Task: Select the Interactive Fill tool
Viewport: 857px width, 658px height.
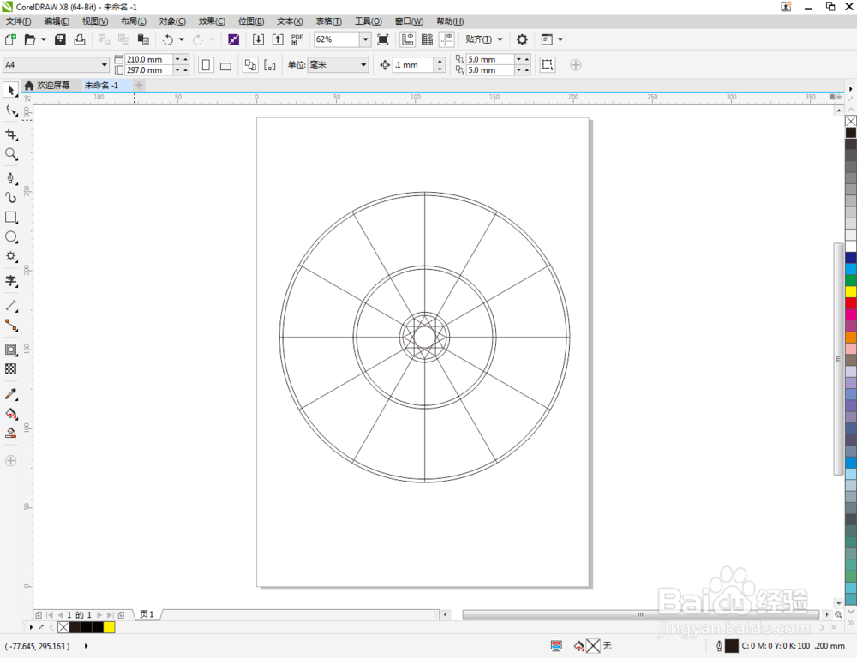Action: [x=11, y=414]
